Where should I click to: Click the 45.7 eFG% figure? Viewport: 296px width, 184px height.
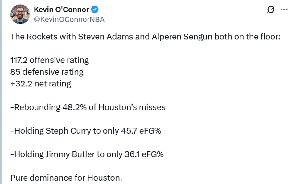[x=141, y=131]
